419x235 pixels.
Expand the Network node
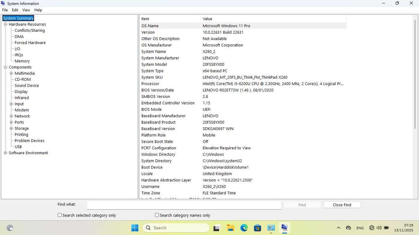tap(11, 116)
